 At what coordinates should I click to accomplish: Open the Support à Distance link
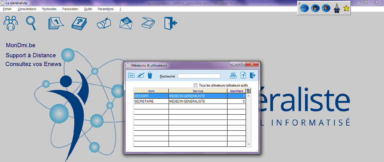(x=31, y=55)
